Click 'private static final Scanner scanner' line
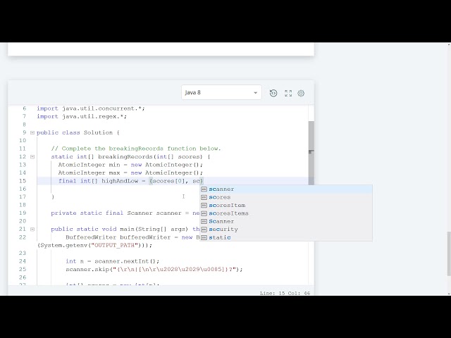Screen dimensions: 451x338 coord(125,213)
